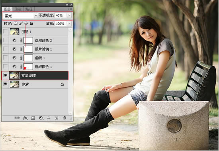This screenshot has height=151, width=219.
Task: Switch to the 图层 tab
Action: tap(7, 9)
